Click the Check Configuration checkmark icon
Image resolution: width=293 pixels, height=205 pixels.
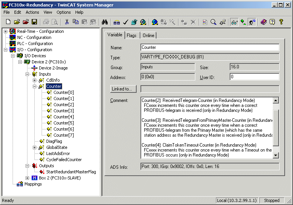pyautogui.click(x=126, y=22)
